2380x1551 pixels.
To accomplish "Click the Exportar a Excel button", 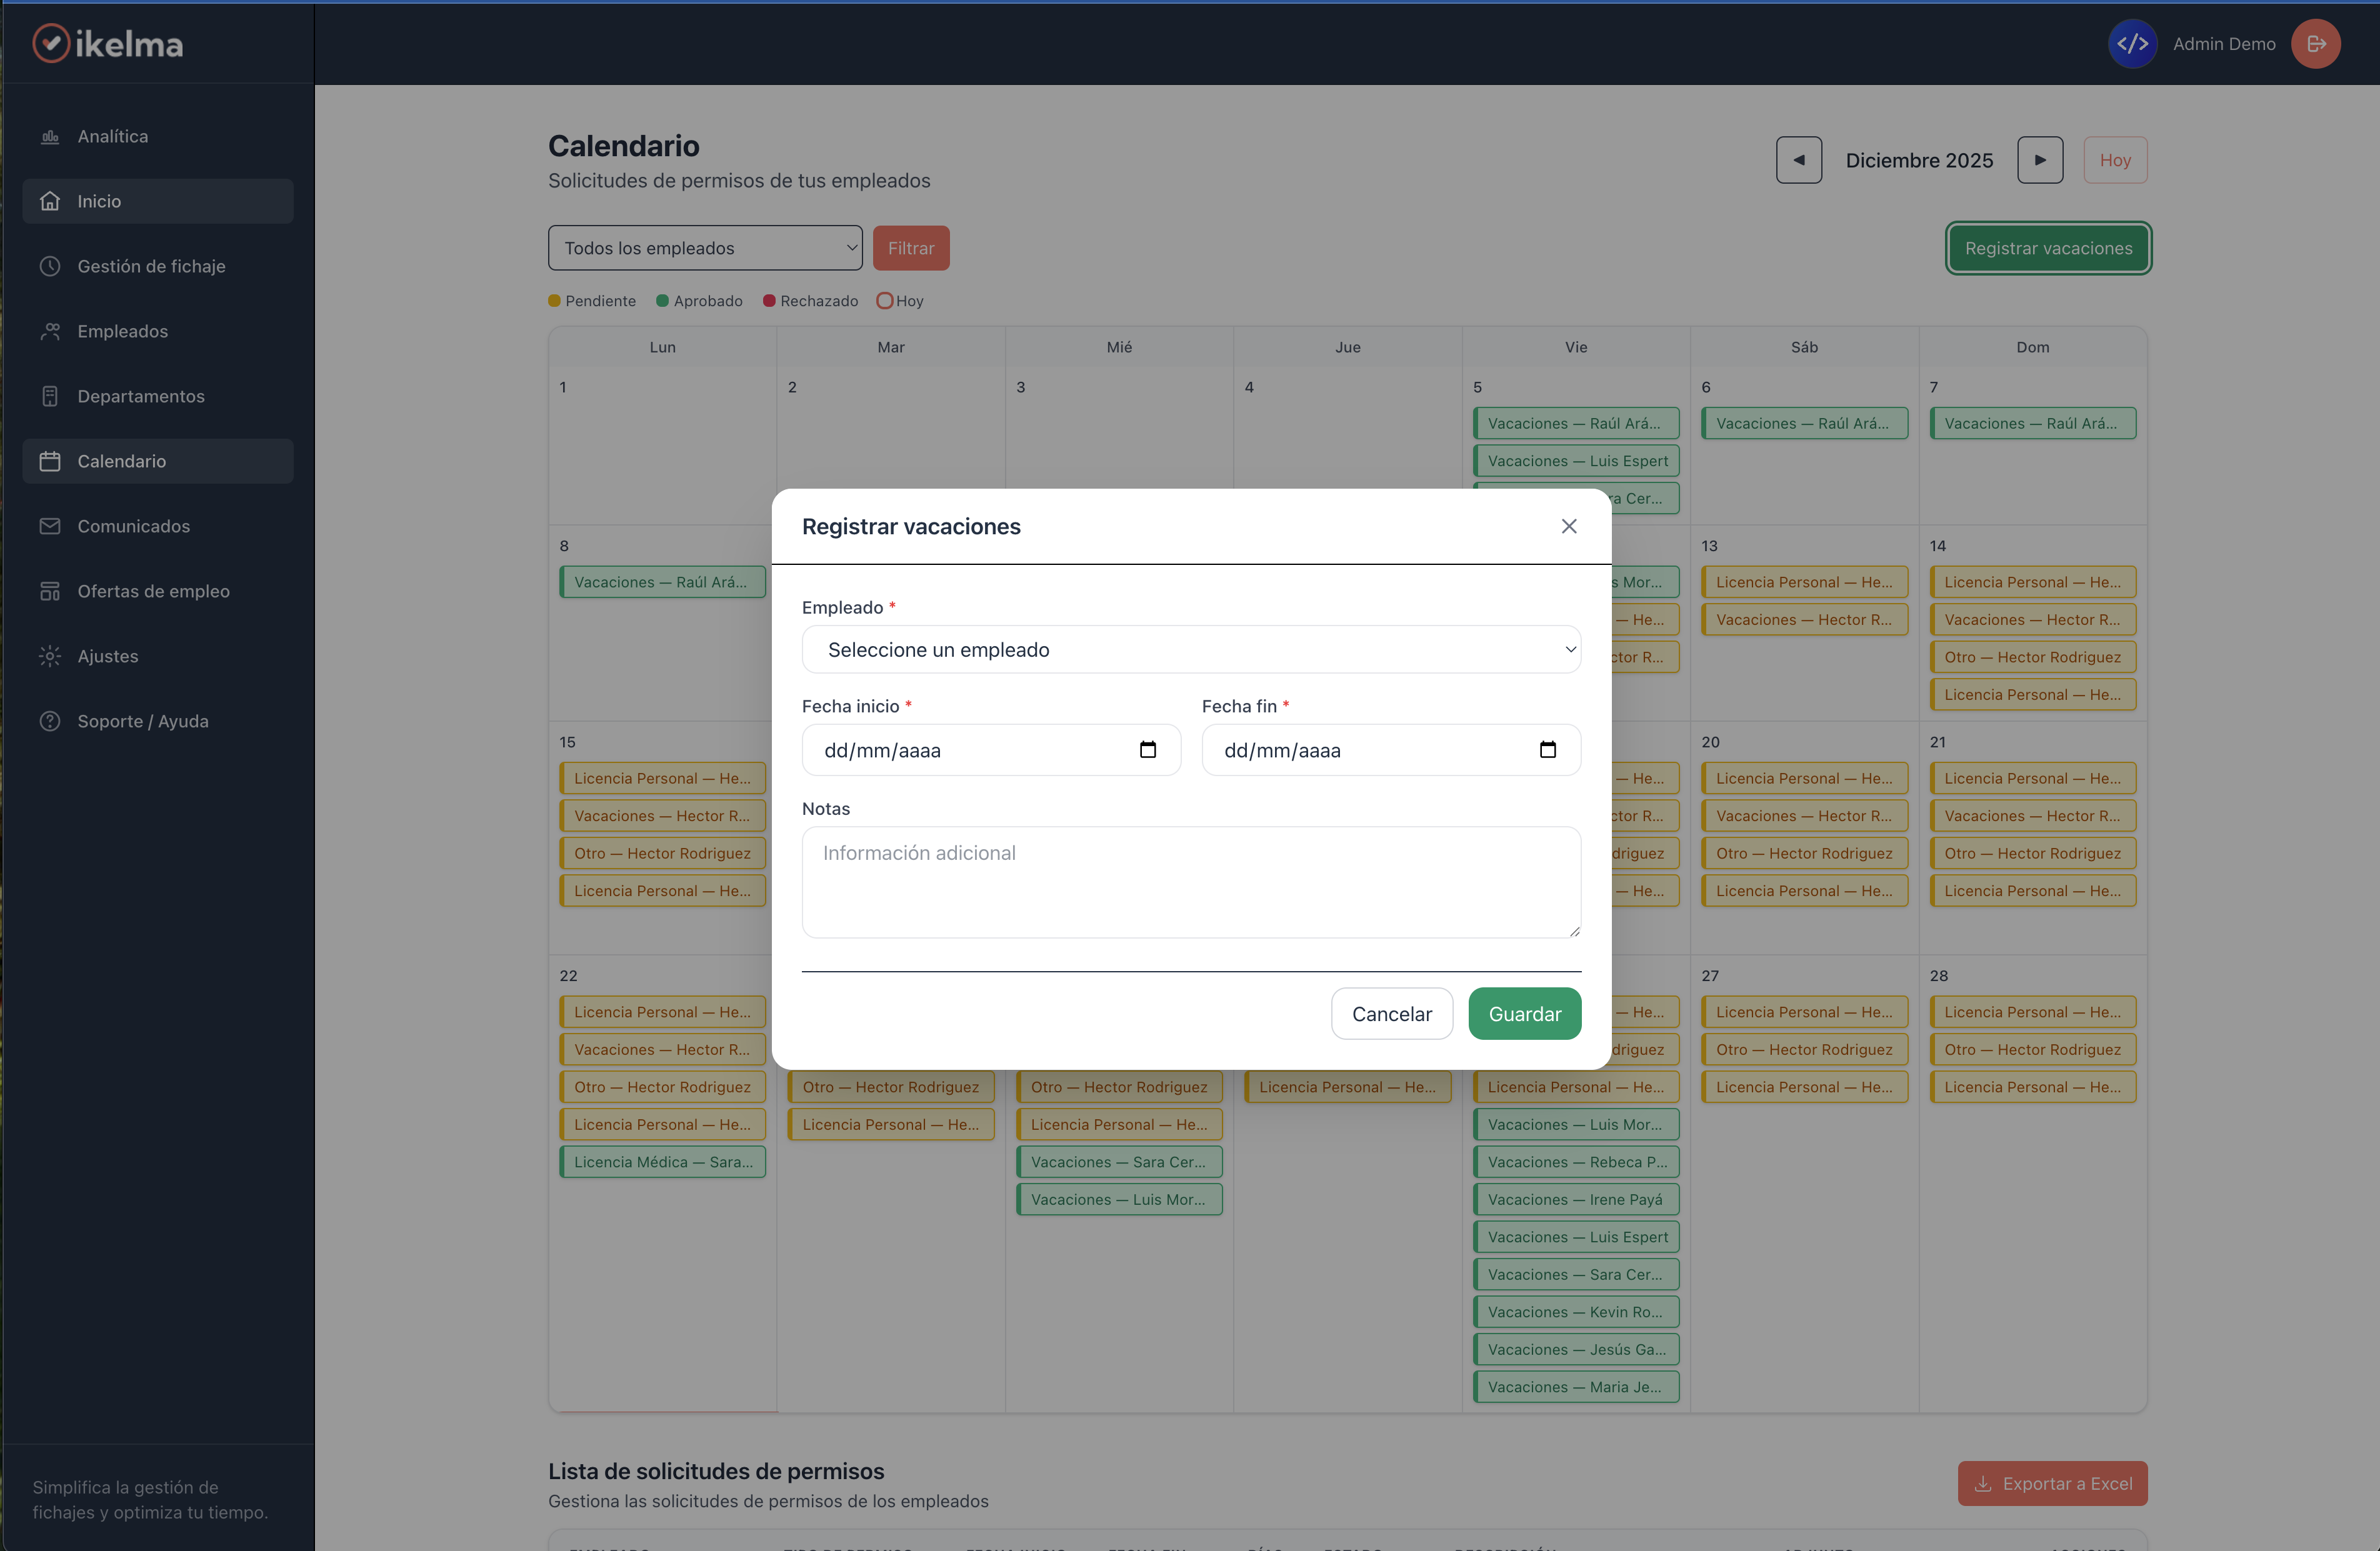I will 2052,1483.
